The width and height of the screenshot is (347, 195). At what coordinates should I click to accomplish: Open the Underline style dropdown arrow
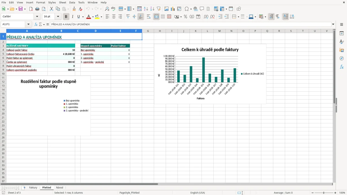83,17
